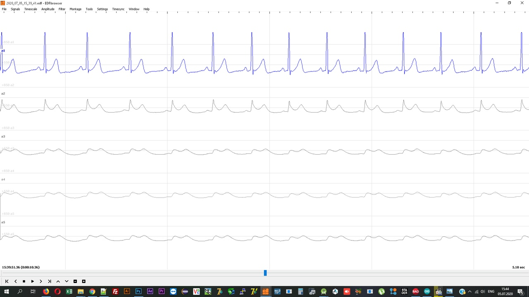Launch Excel from the taskbar
Screen dimensions: 529x297
(69, 292)
